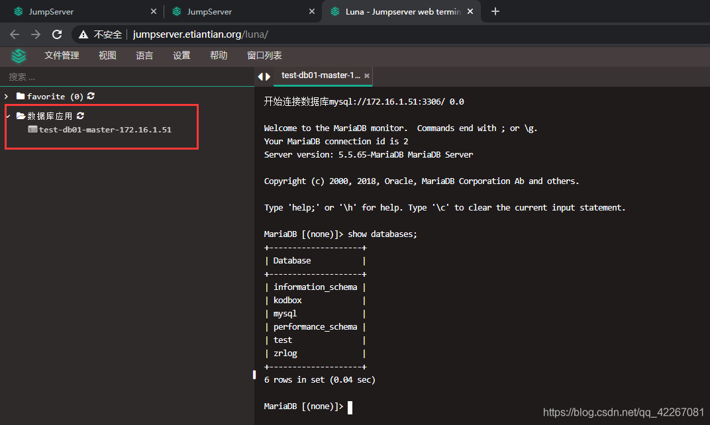Open the 文件管理 menu
Viewport: 710px width, 425px height.
click(x=62, y=56)
